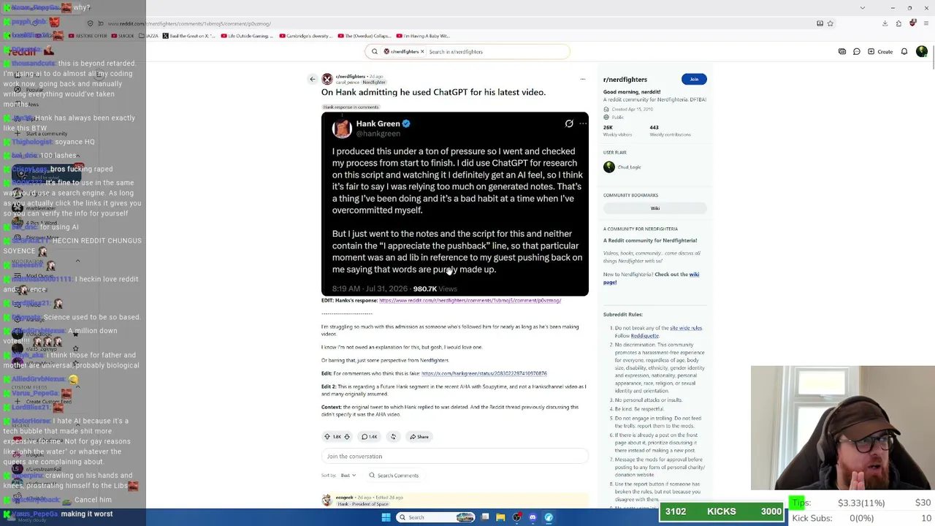Open Reddit notifications bell
935x526 pixels.
click(x=904, y=52)
